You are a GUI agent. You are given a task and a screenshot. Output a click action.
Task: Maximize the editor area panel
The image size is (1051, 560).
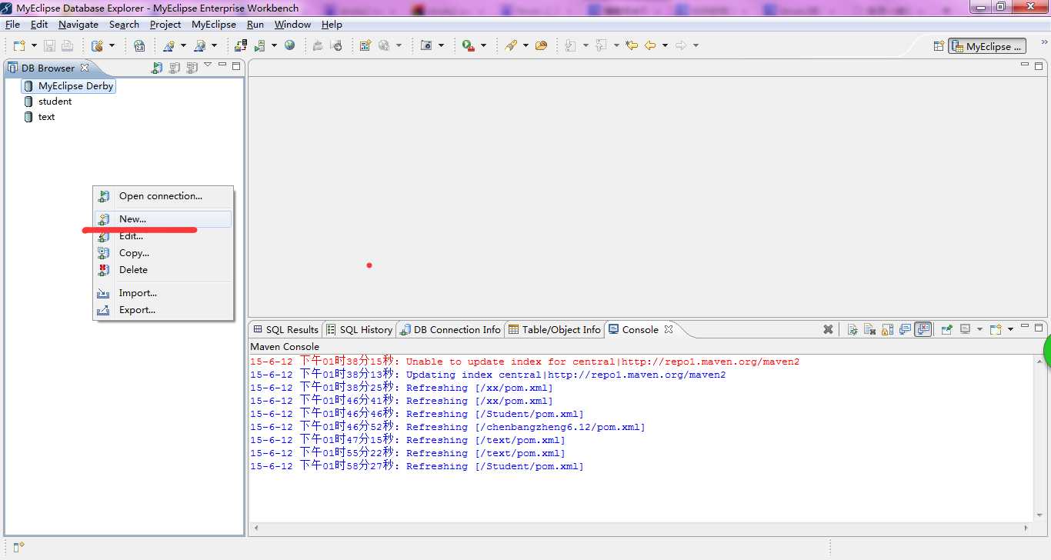tap(1039, 66)
